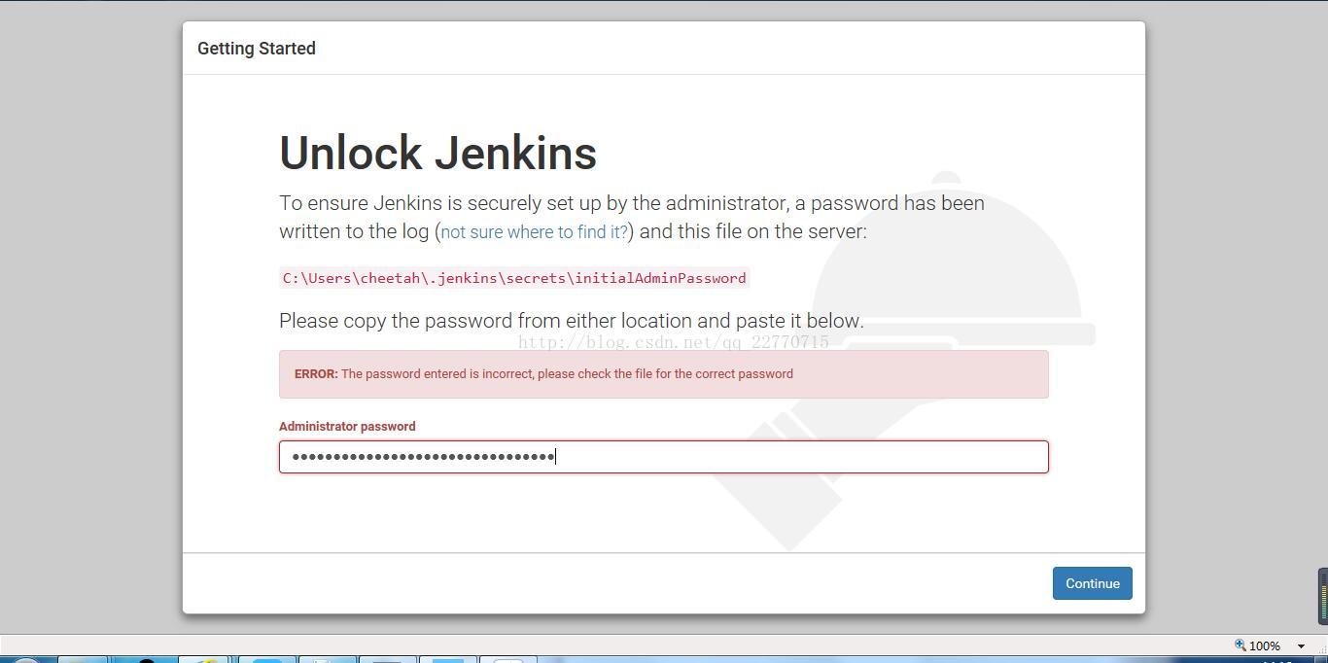This screenshot has height=663, width=1328.
Task: Open the "not sure where to find it?" link
Action: (x=535, y=232)
